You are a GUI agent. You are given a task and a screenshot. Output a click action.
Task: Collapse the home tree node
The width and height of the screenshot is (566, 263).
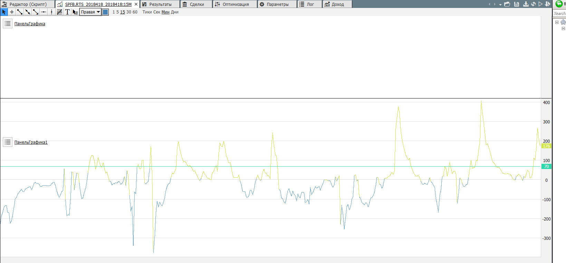pos(557,22)
